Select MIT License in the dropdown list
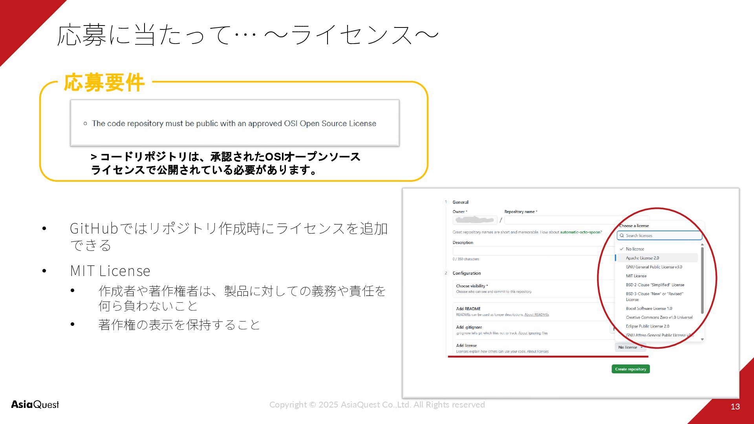 click(x=636, y=276)
